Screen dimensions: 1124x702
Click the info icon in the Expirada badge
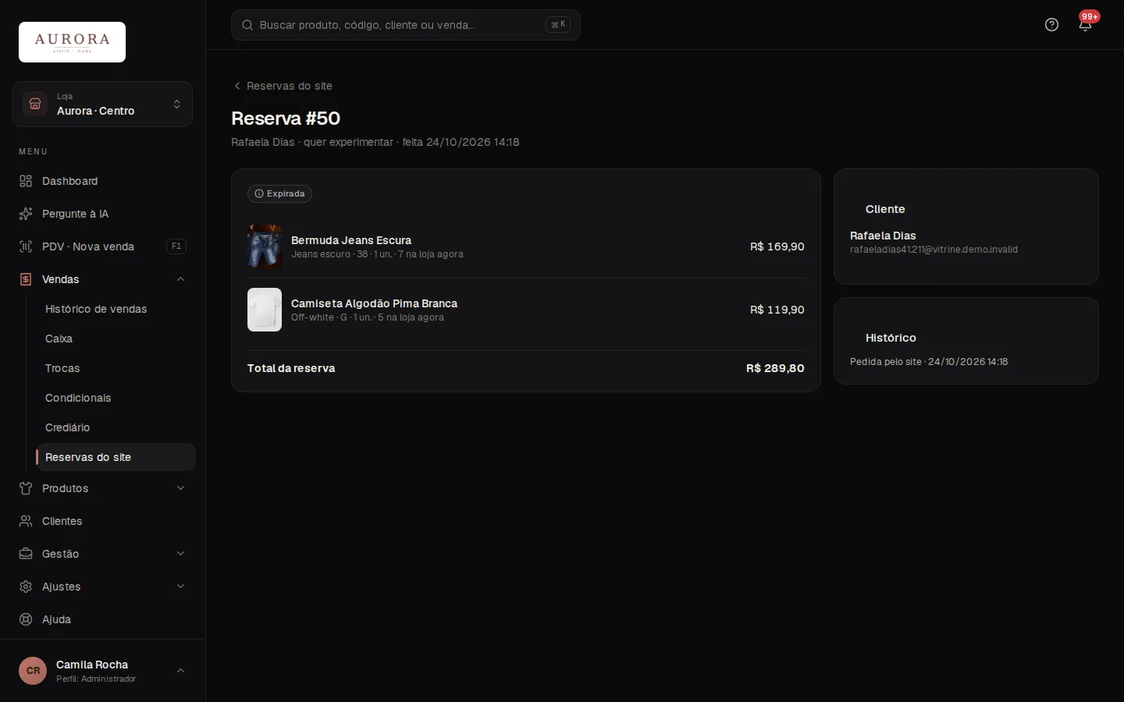(259, 193)
